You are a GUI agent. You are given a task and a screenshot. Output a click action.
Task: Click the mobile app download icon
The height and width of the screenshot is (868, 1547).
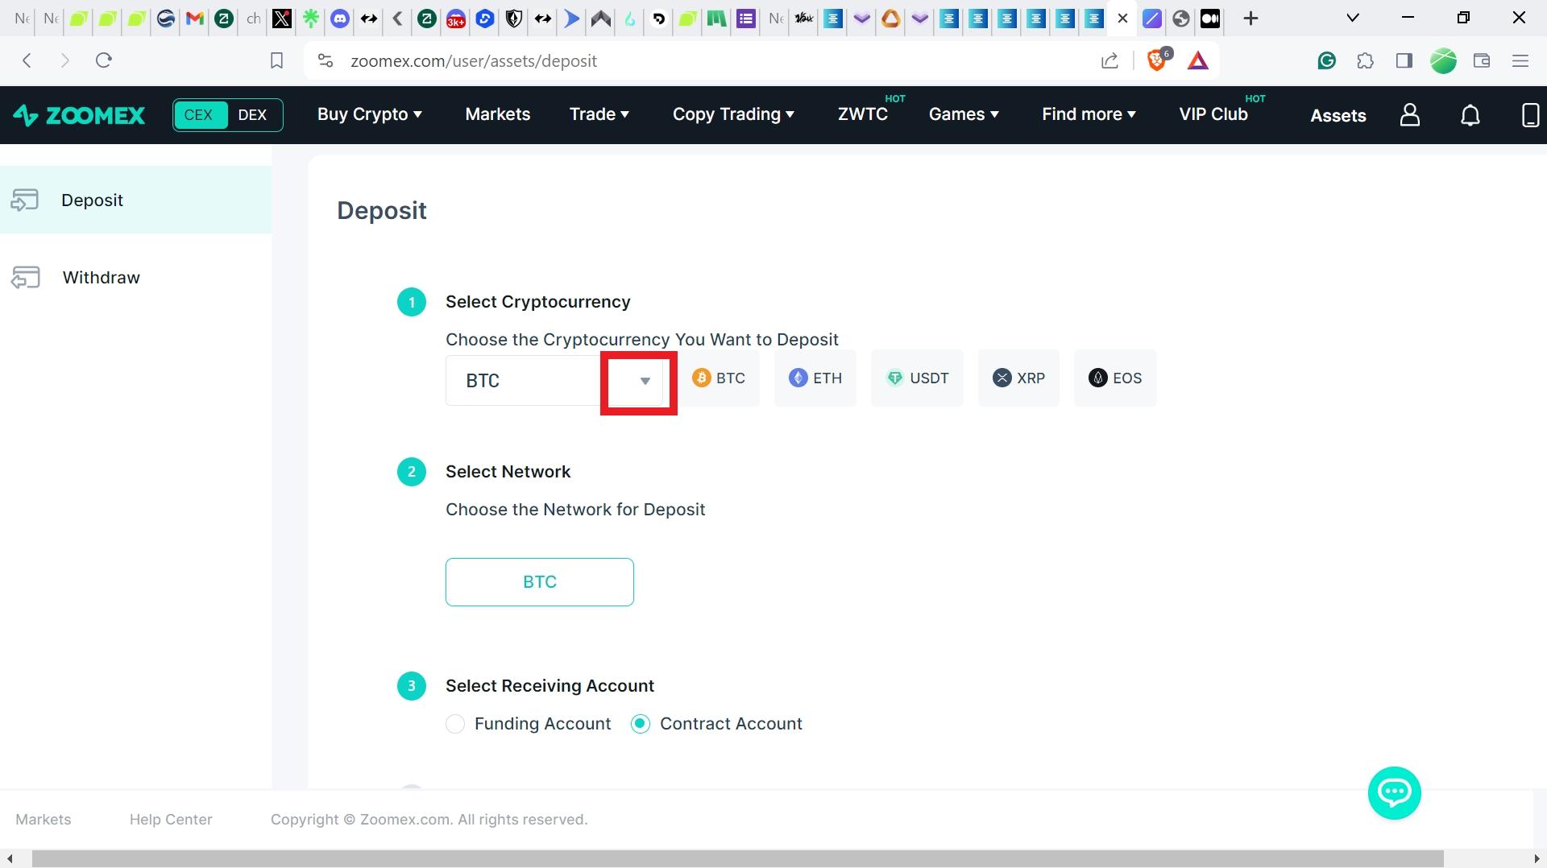point(1530,115)
